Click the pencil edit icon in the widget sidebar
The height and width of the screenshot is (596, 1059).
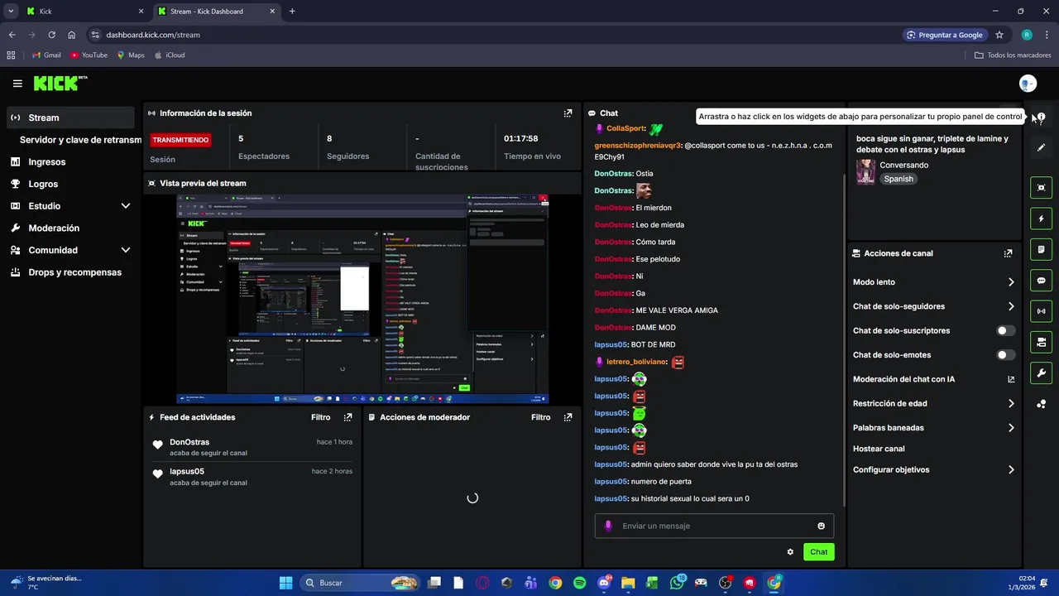(x=1042, y=147)
